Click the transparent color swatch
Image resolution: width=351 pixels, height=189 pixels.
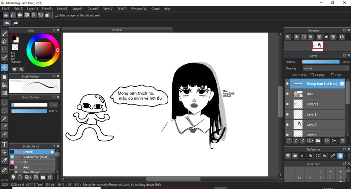click(15, 47)
